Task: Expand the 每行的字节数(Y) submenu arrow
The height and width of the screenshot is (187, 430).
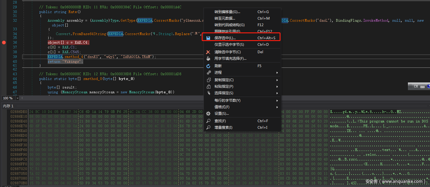Action: pyautogui.click(x=277, y=100)
